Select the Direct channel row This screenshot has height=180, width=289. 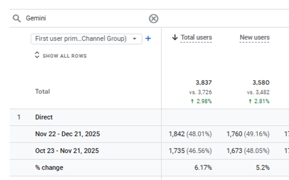tap(44, 117)
